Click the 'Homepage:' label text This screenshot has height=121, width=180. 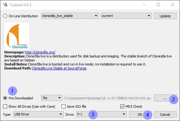[14, 52]
